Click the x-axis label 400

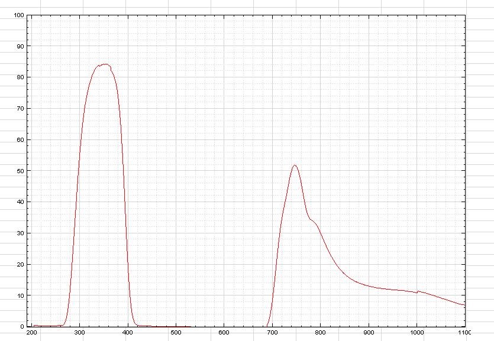click(x=128, y=333)
